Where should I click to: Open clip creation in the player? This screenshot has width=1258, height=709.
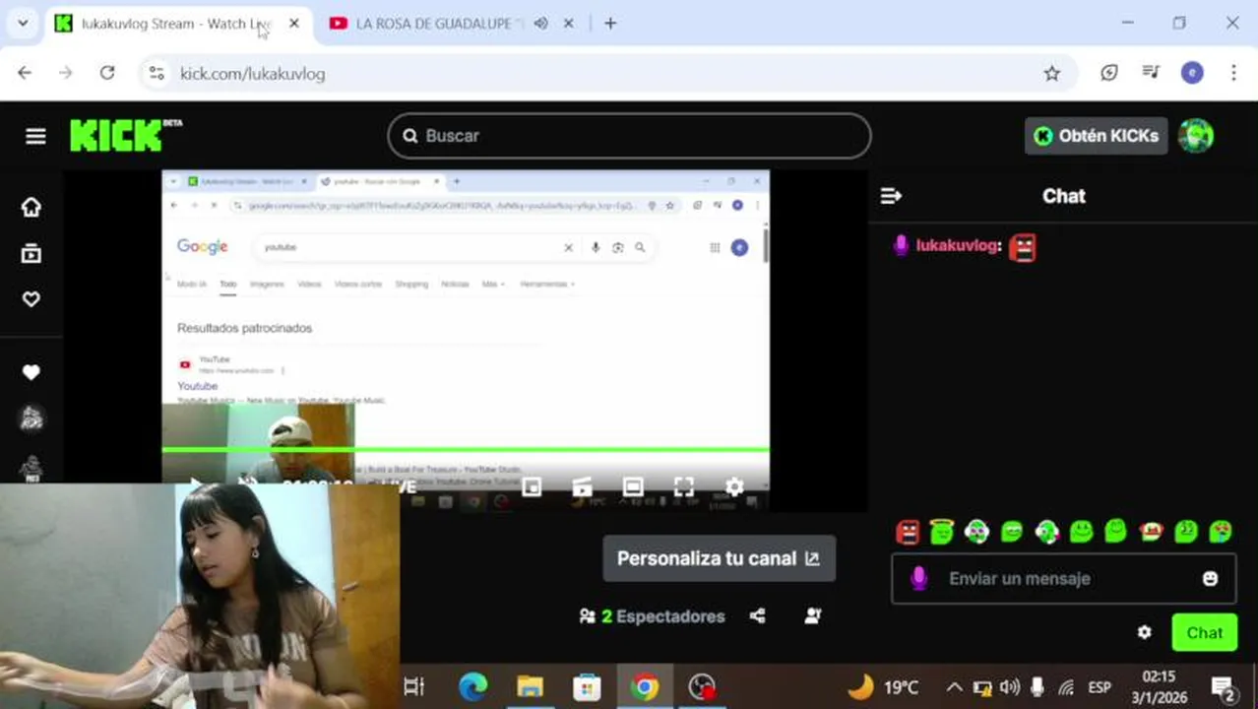[x=582, y=486]
